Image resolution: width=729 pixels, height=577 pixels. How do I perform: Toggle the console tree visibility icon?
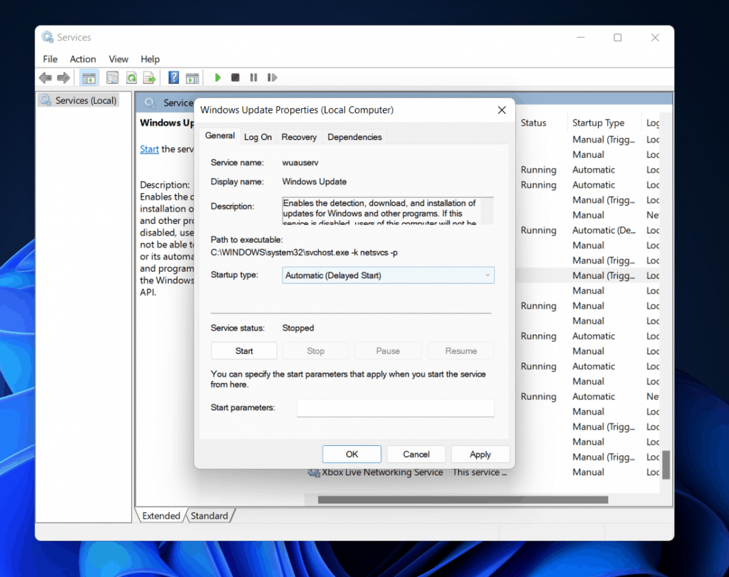[89, 77]
